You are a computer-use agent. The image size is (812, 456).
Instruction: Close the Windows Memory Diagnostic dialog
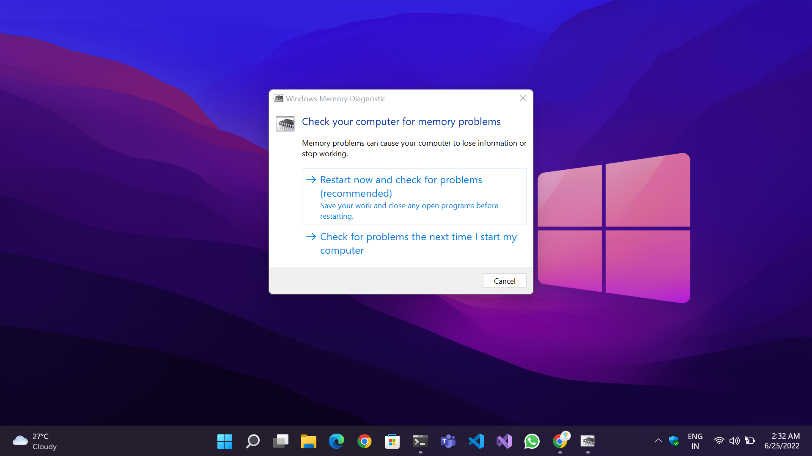tap(523, 98)
